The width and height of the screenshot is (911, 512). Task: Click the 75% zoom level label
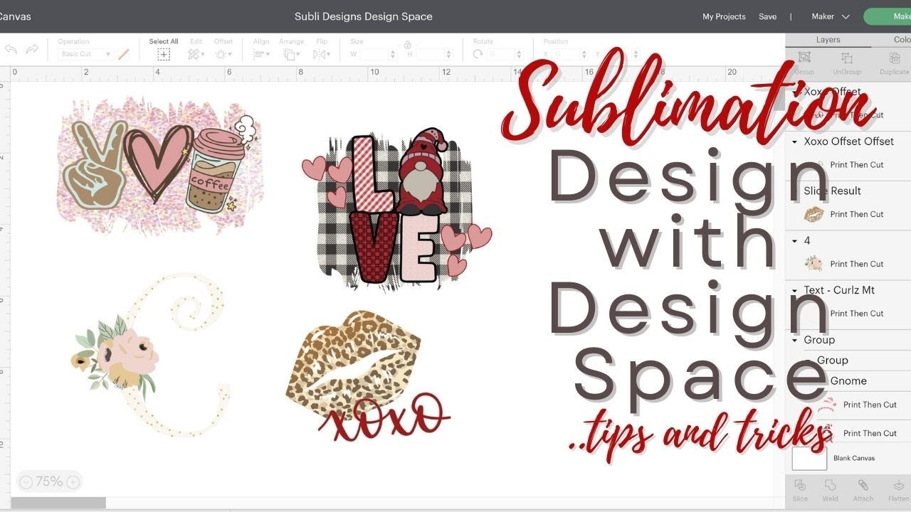pos(49,482)
